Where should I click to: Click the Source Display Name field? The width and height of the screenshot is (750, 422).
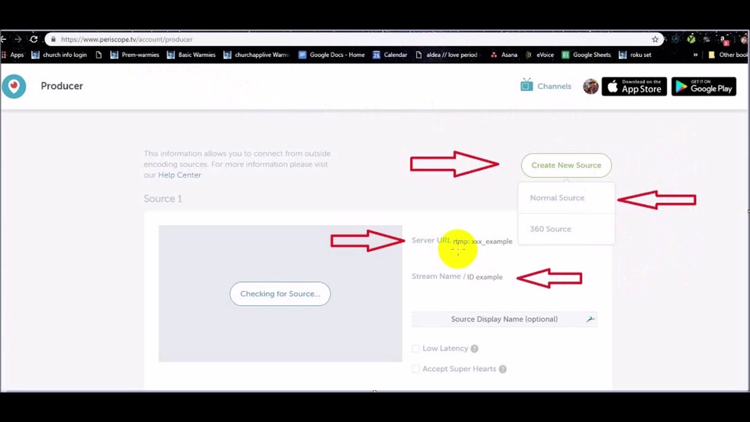(x=504, y=319)
